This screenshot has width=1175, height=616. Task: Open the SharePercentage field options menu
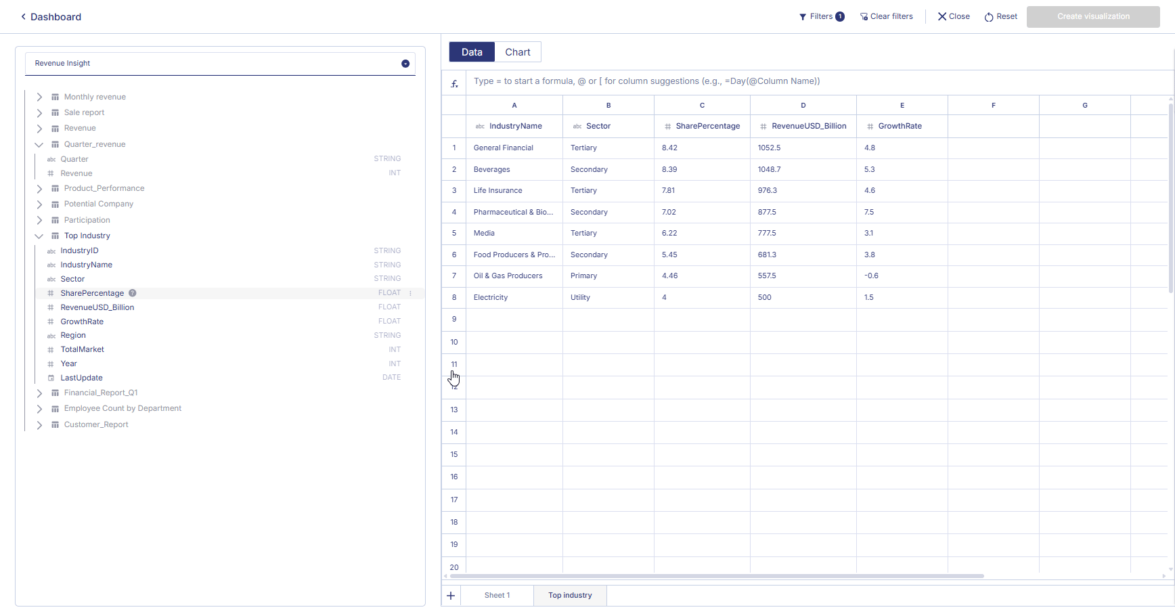coord(410,293)
